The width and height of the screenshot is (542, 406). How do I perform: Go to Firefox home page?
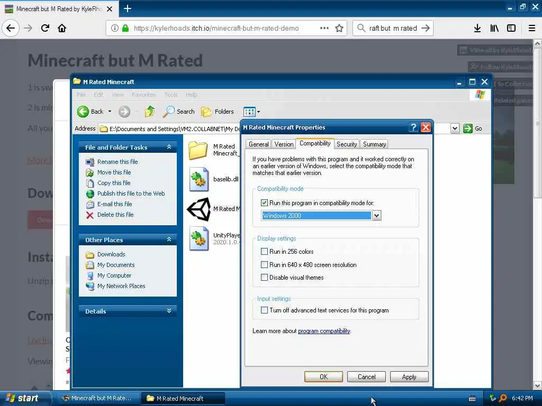pyautogui.click(x=62, y=28)
